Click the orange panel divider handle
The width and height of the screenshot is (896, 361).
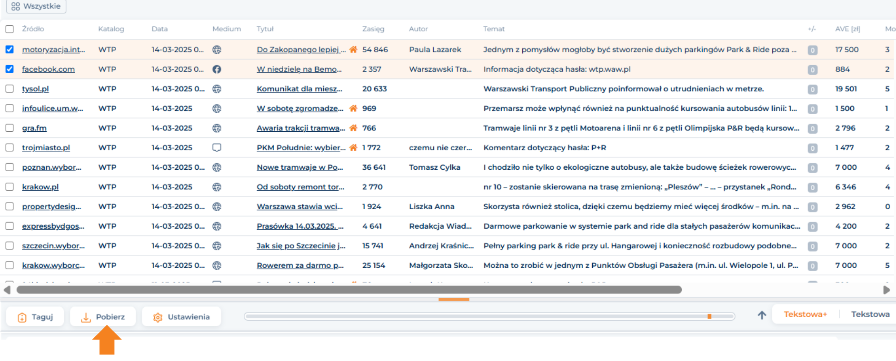(454, 300)
